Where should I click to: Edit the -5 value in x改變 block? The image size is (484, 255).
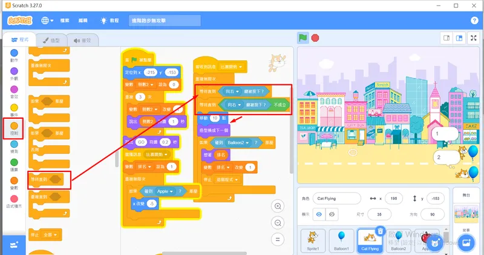pyautogui.click(x=151, y=204)
